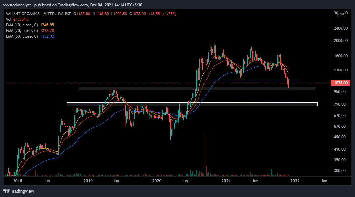
Task: Click the +18.55 (+1.75%) change value
Action: coord(162,14)
